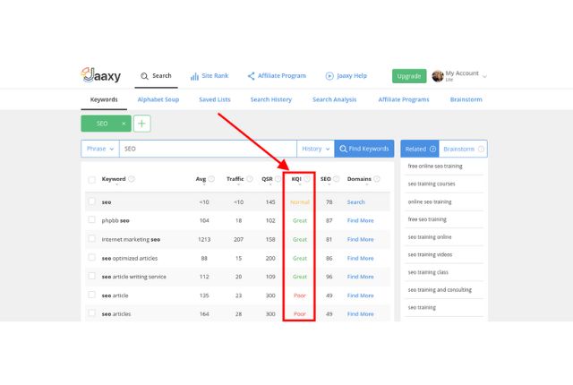This screenshot has width=573, height=385.
Task: Toggle the select-all checkbox in table header
Action: pyautogui.click(x=91, y=179)
